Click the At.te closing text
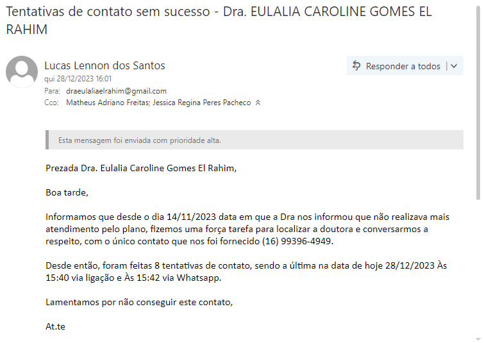This screenshot has width=484, height=343. 55,326
